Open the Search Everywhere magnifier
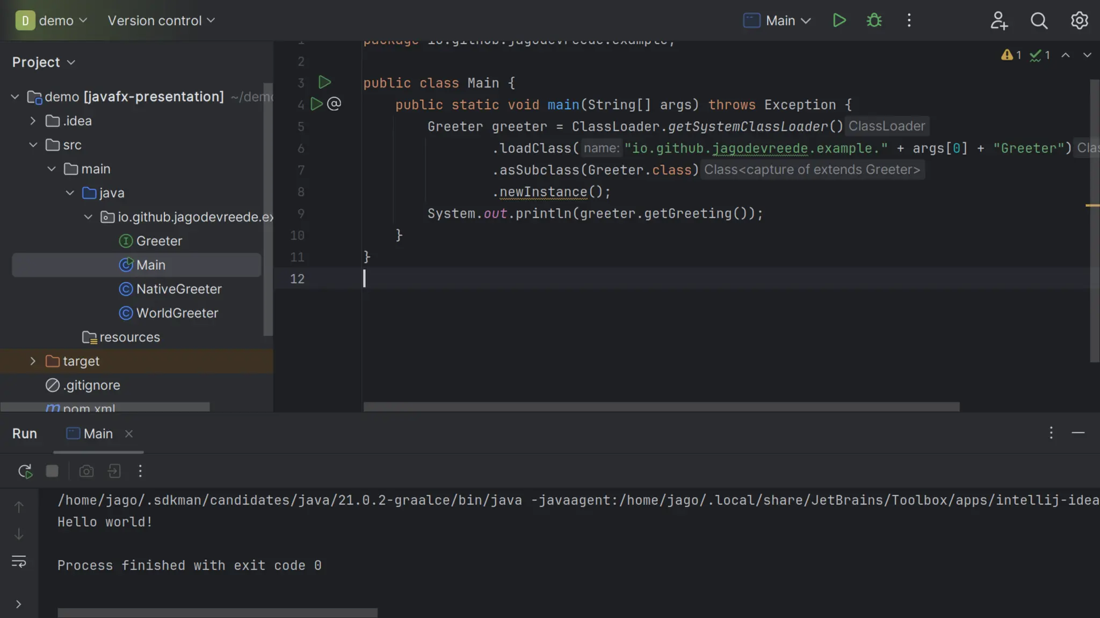Image resolution: width=1100 pixels, height=618 pixels. pyautogui.click(x=1039, y=20)
